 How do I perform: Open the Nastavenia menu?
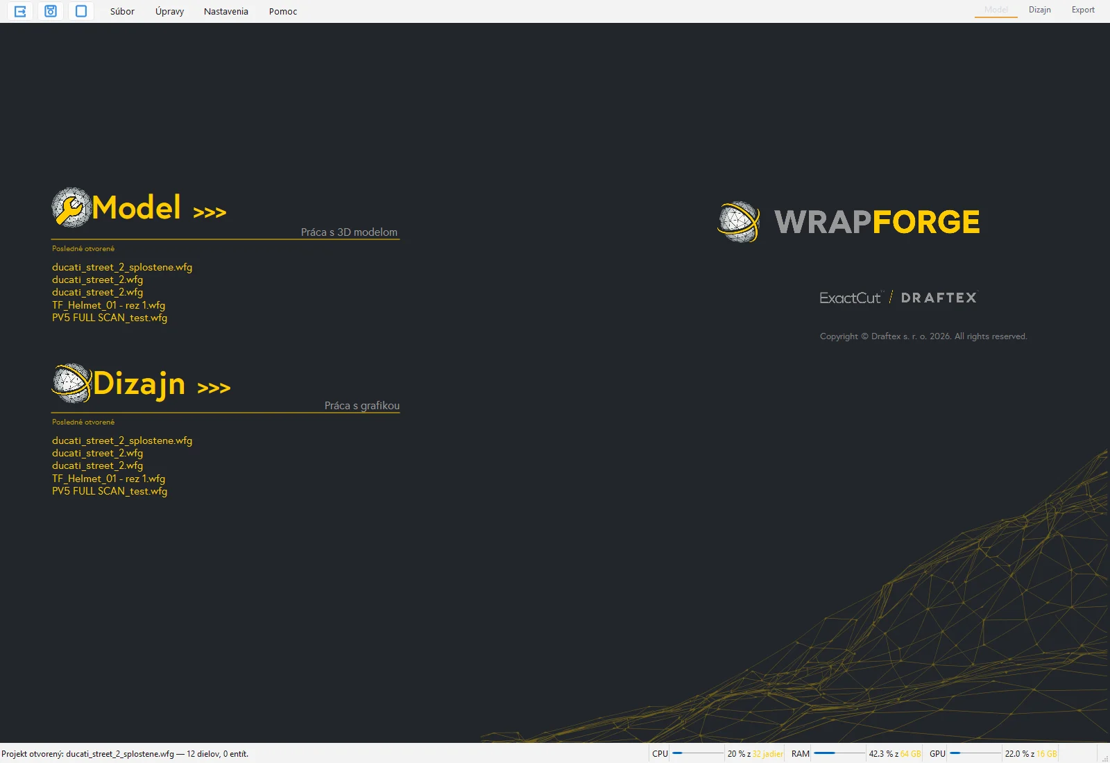[226, 11]
